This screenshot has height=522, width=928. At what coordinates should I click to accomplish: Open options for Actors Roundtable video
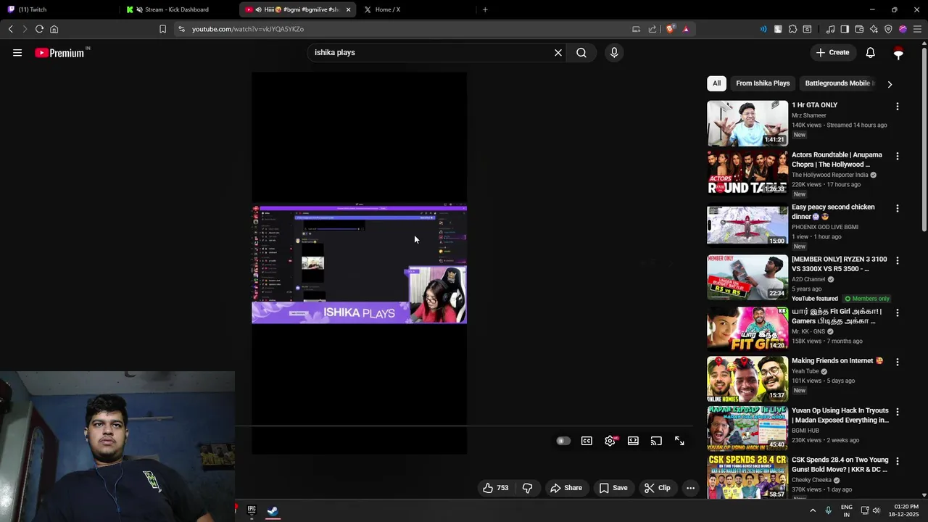[x=898, y=156]
